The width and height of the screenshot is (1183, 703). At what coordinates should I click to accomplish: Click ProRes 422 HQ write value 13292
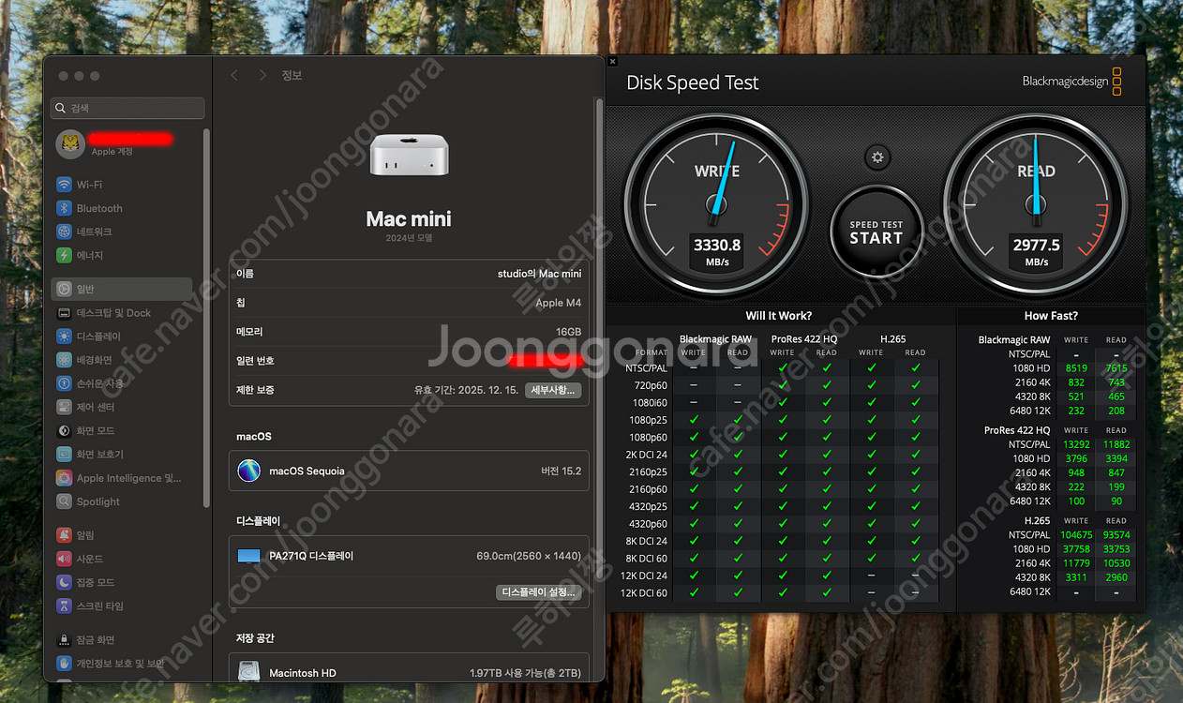tap(1076, 444)
